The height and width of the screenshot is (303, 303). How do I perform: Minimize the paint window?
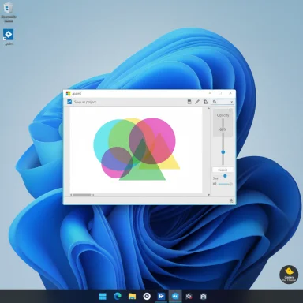coord(211,93)
